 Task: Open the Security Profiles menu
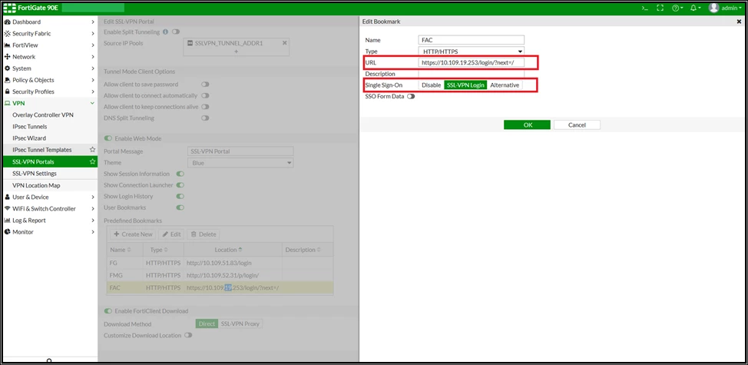pos(49,91)
